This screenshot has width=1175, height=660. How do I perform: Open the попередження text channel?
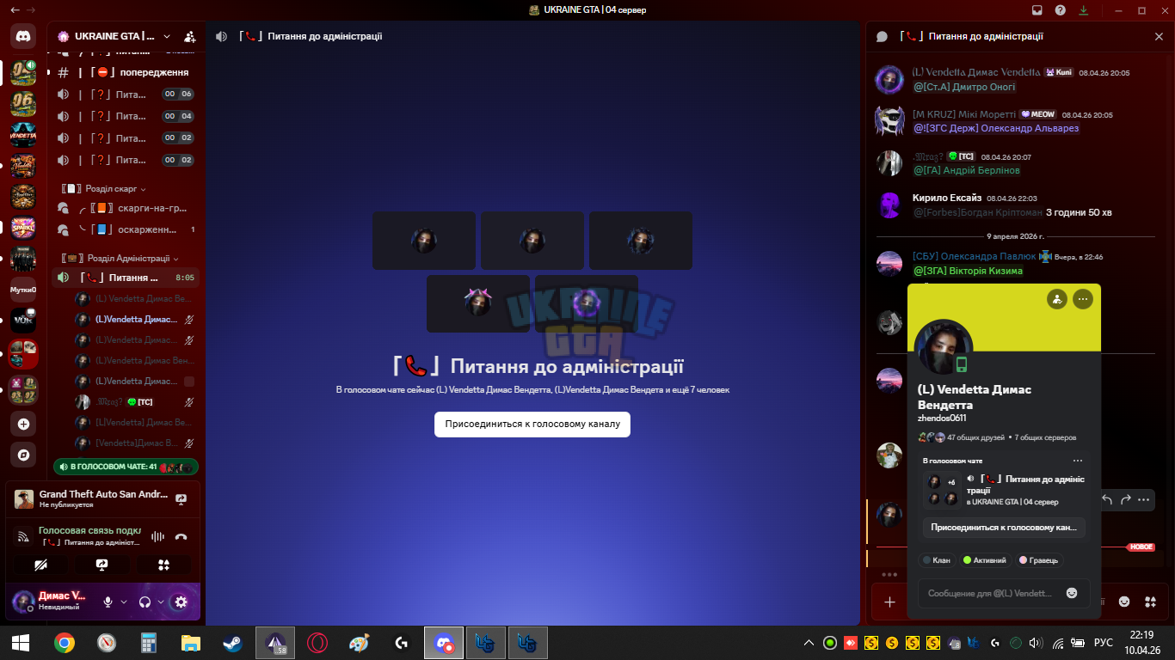[126, 72]
